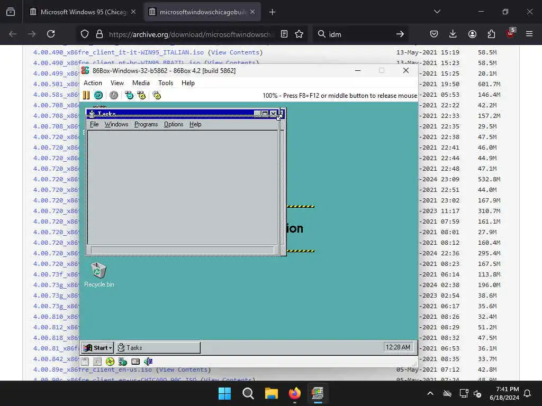Go back in Firefox
Viewport: 542px width, 406px height.
(x=13, y=34)
